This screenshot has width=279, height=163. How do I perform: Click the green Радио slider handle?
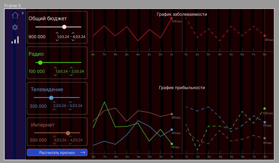click(x=40, y=62)
